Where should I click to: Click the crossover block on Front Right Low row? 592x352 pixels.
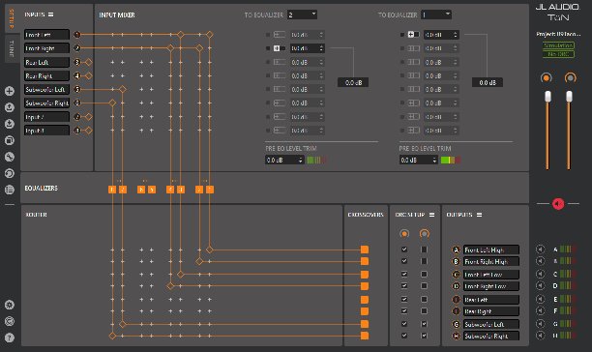[x=365, y=286]
